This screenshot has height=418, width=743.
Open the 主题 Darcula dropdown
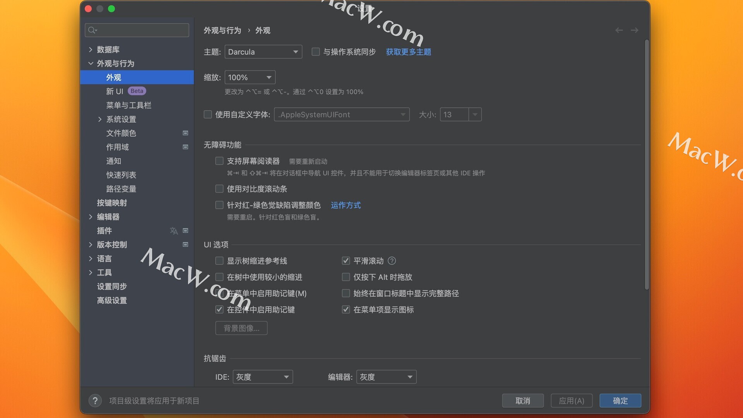pyautogui.click(x=263, y=52)
